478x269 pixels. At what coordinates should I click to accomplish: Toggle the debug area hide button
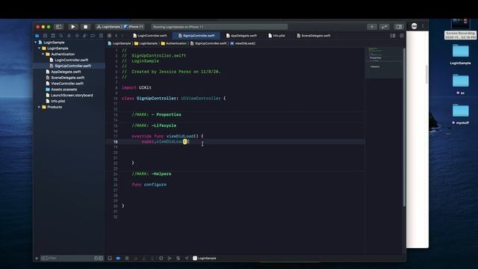coord(110,259)
